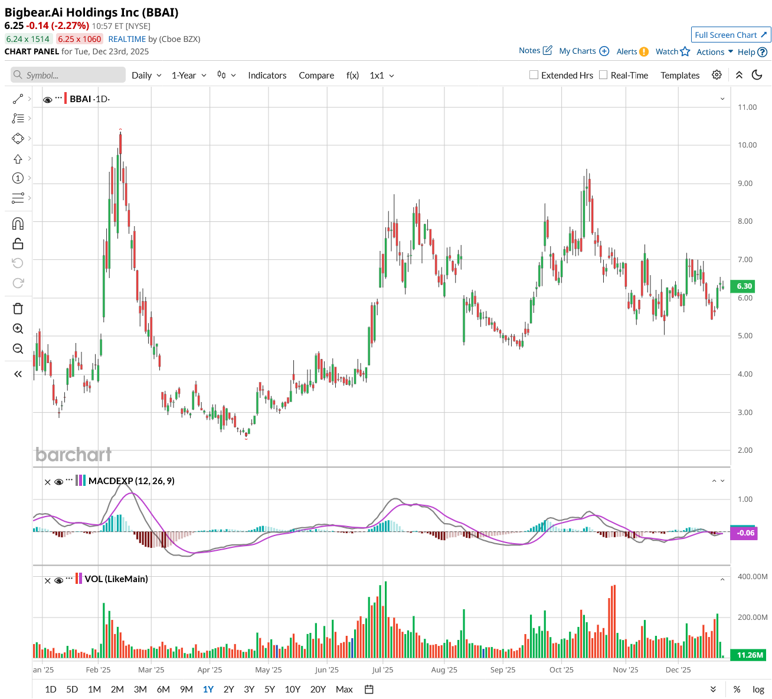Undo the last drawing action
772x699 pixels.
click(x=18, y=263)
